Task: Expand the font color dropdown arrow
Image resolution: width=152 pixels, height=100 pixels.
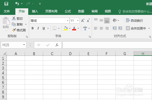Action: click(78, 28)
